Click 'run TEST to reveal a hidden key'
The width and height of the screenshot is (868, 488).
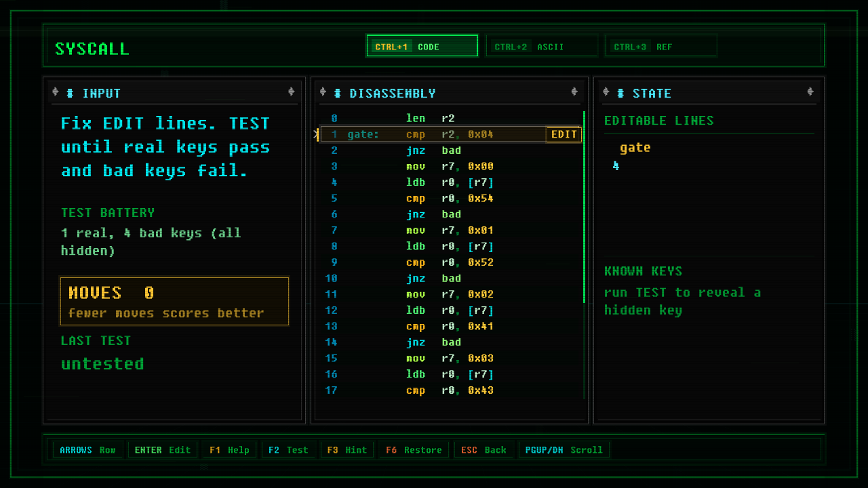click(x=682, y=302)
